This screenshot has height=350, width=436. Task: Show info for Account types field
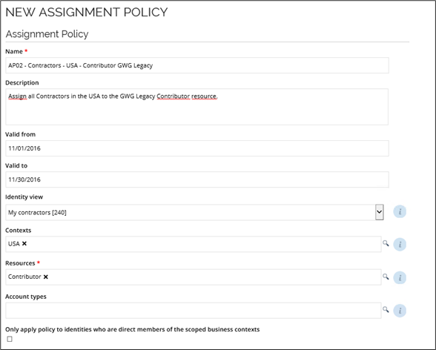[400, 311]
